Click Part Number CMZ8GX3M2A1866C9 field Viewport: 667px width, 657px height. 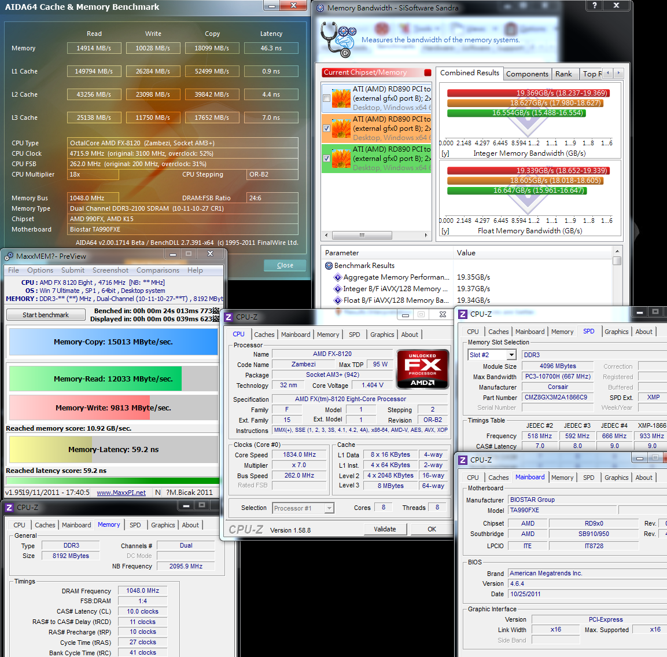coord(558,398)
